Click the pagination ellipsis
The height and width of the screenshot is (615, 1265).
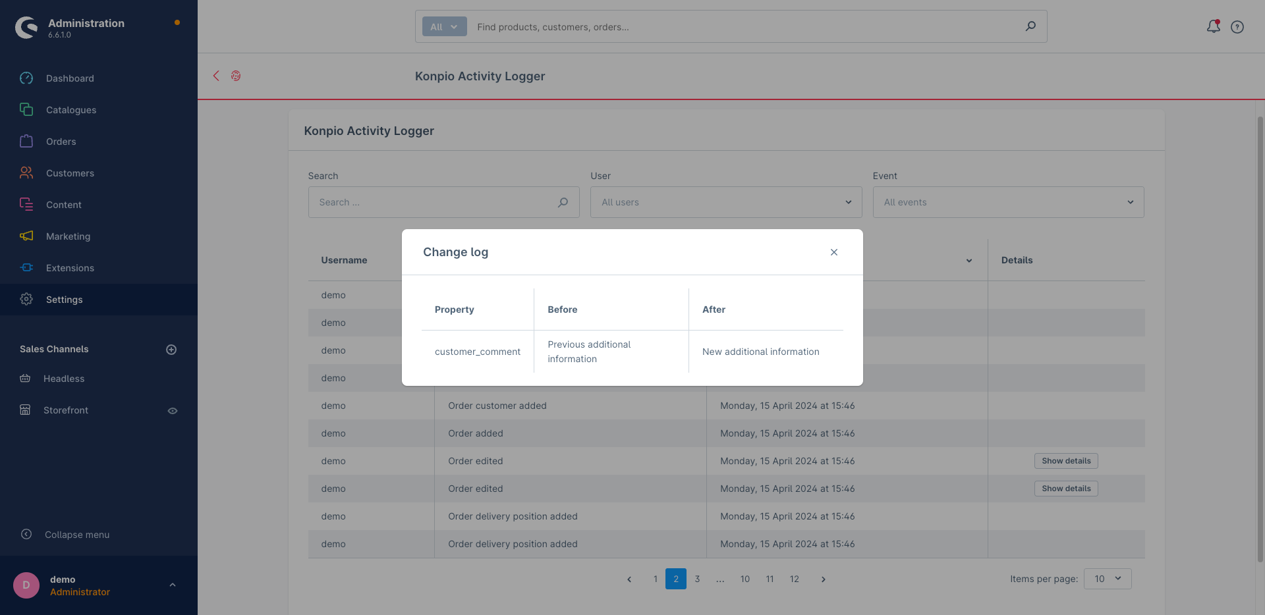point(720,579)
